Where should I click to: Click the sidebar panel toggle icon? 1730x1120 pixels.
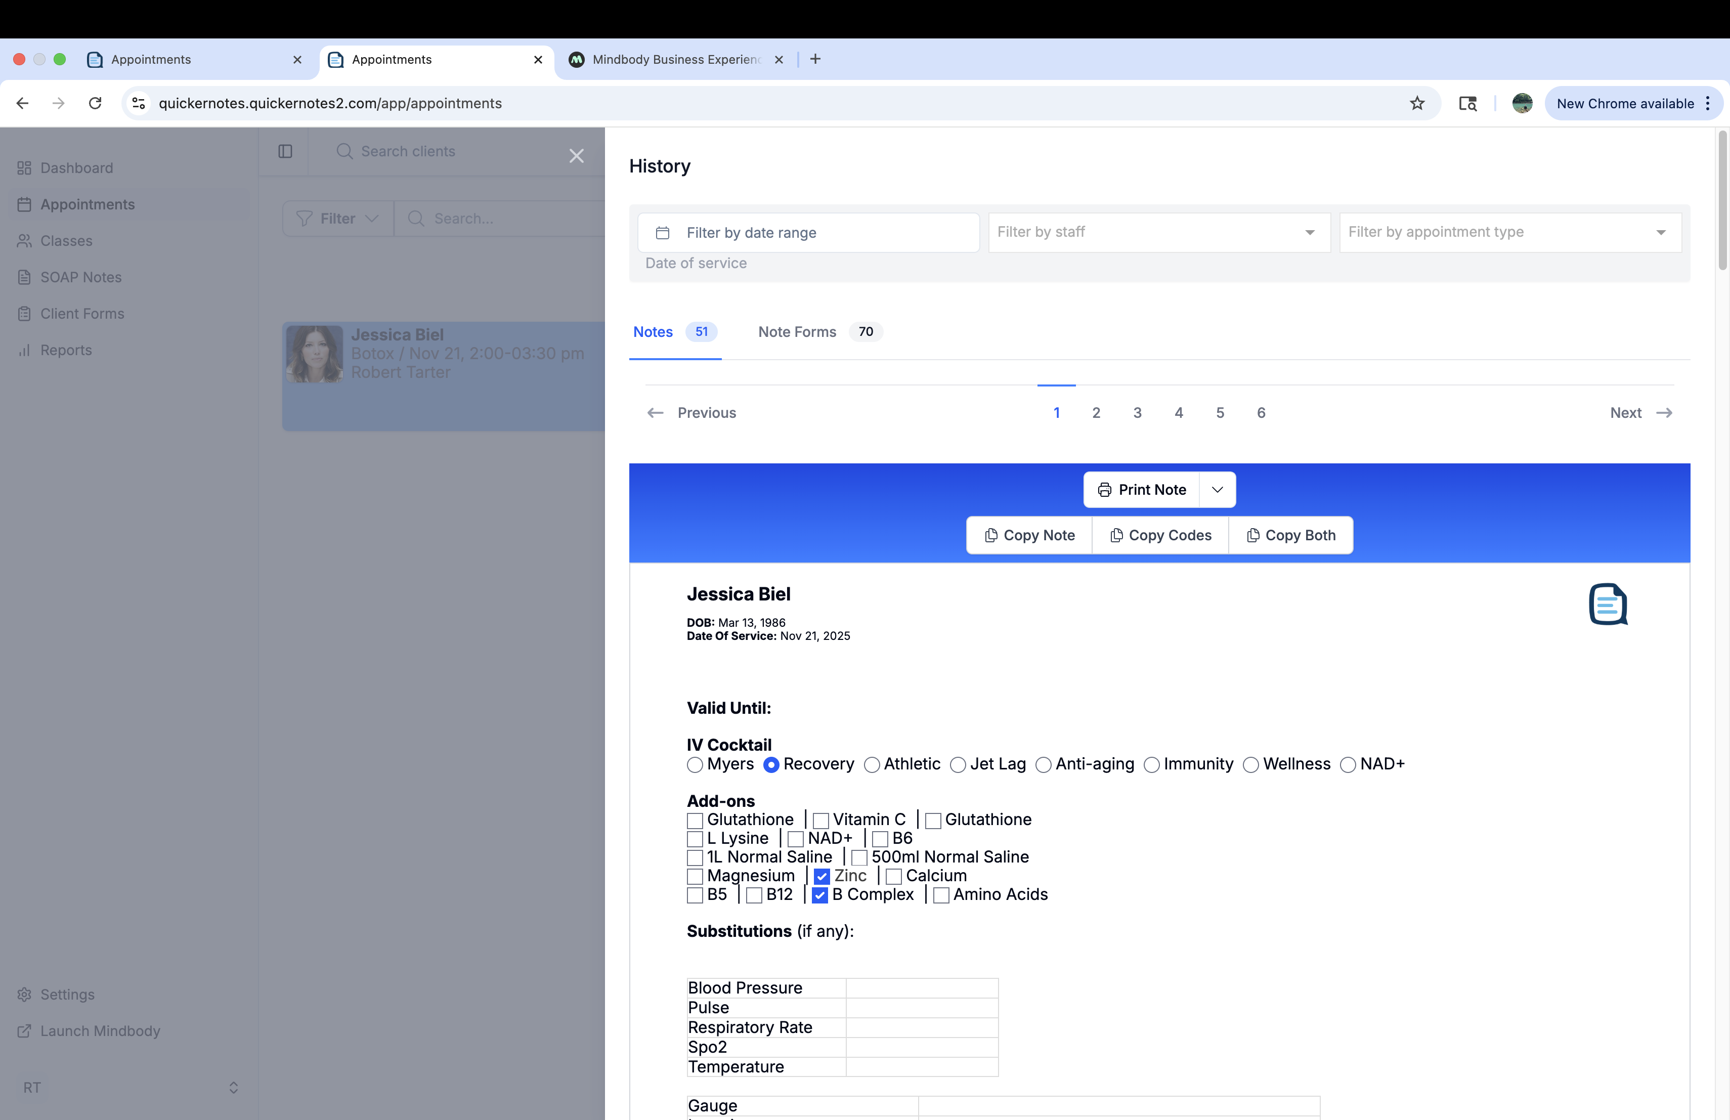285,151
